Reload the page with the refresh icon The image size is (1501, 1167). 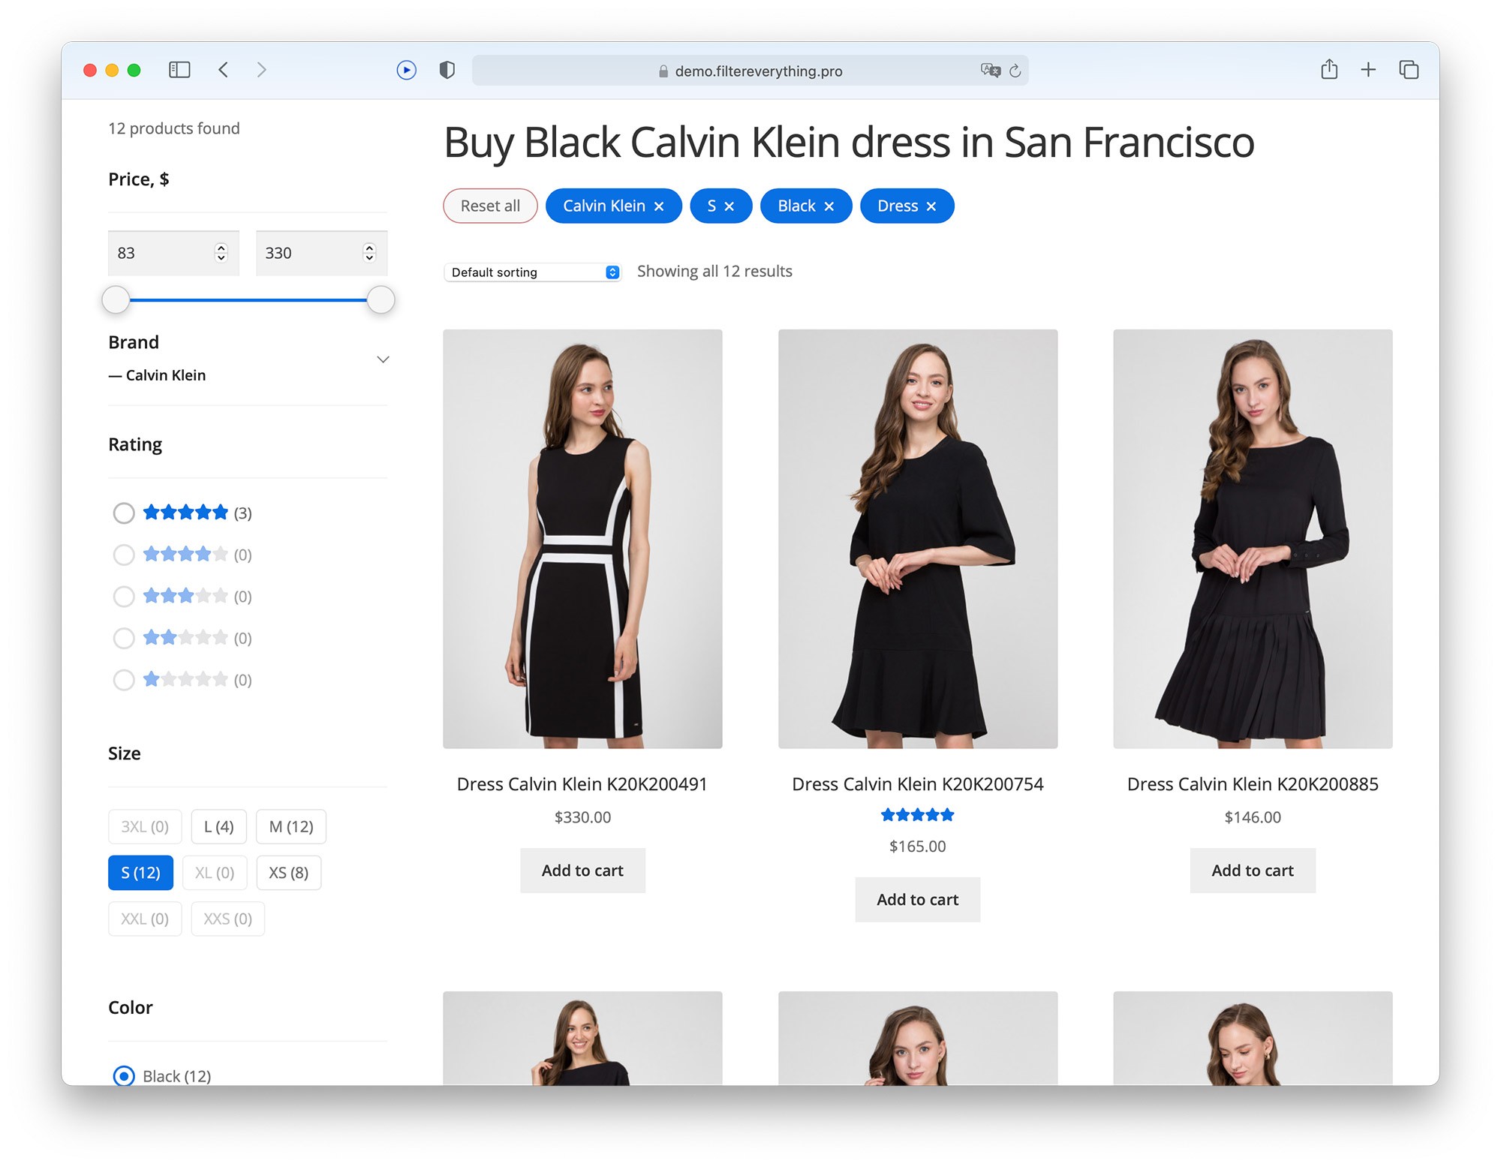(x=1015, y=71)
